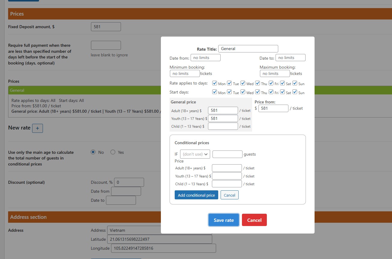
Task: Cancel the conditional price entry
Action: click(x=230, y=195)
